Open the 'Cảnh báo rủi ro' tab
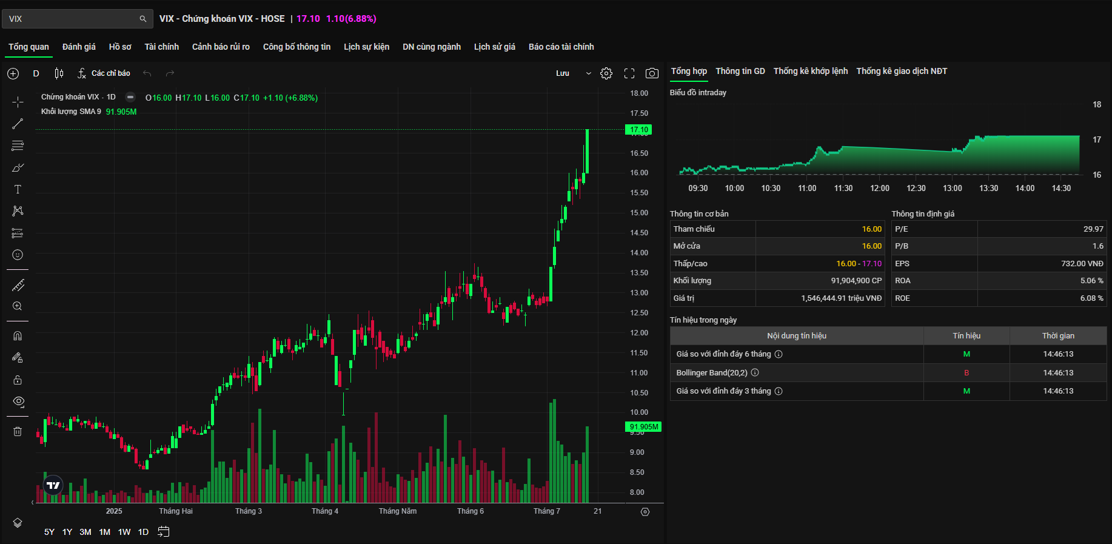This screenshot has height=544, width=1112. point(221,47)
